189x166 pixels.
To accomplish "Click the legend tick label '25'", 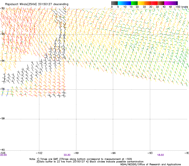I will pyautogui.click(x=144, y=7).
